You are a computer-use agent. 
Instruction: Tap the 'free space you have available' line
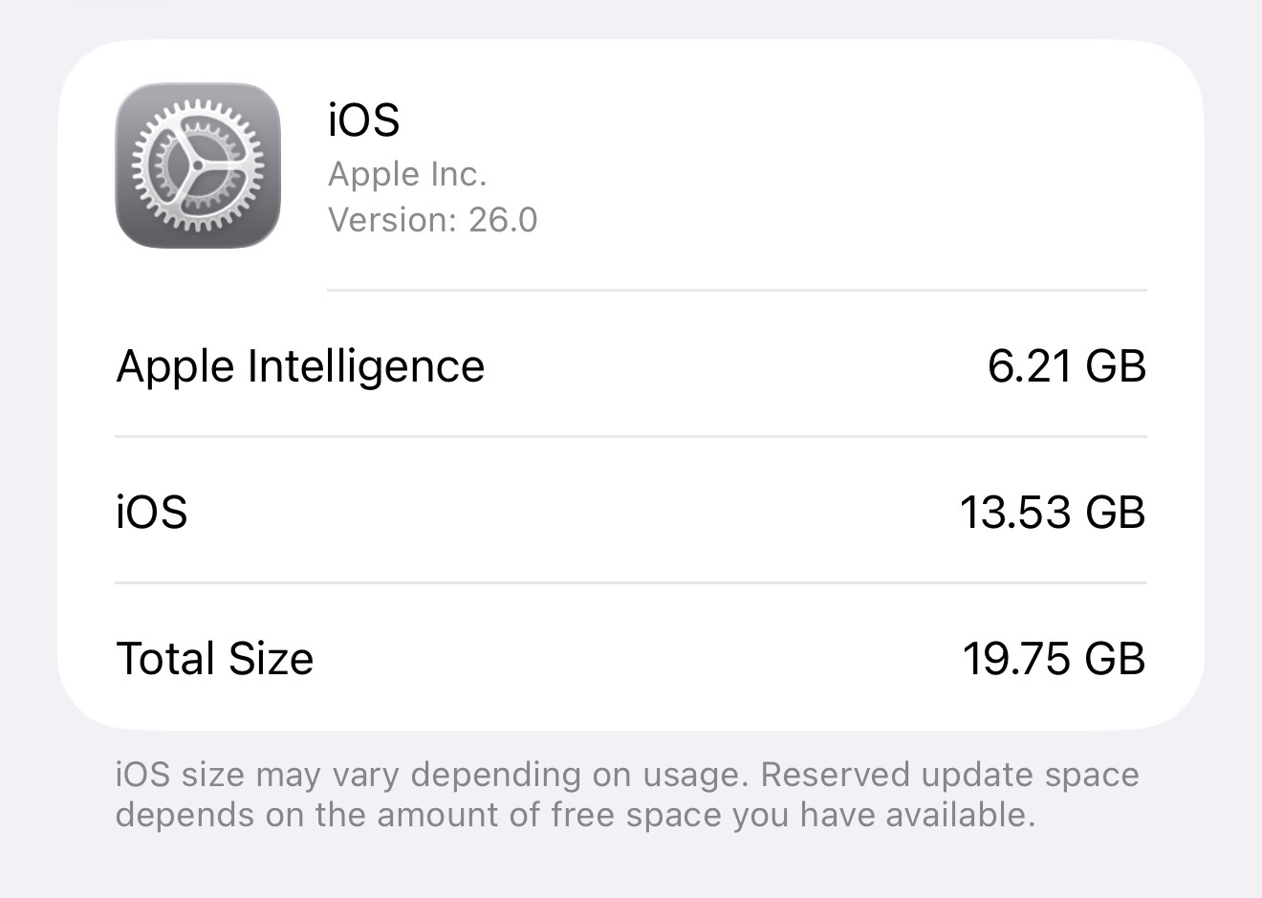click(x=793, y=815)
